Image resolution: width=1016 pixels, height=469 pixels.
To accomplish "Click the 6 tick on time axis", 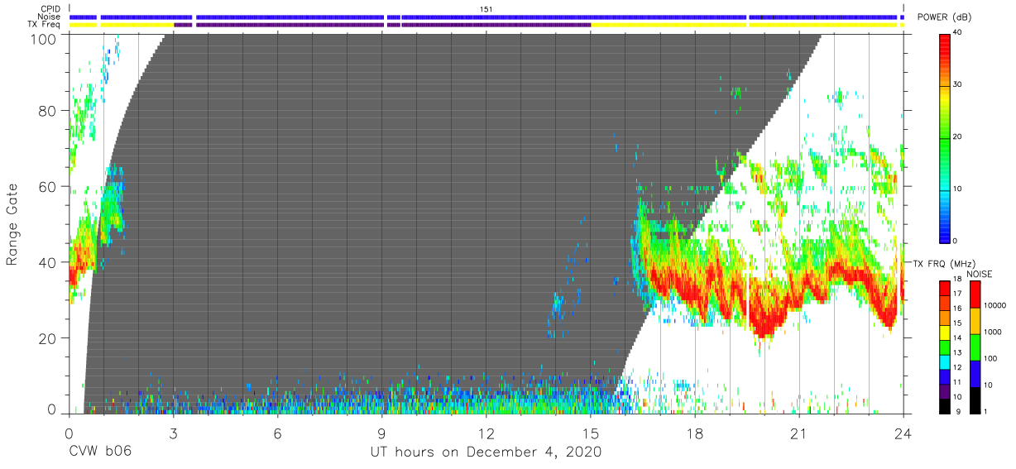I will [x=277, y=433].
